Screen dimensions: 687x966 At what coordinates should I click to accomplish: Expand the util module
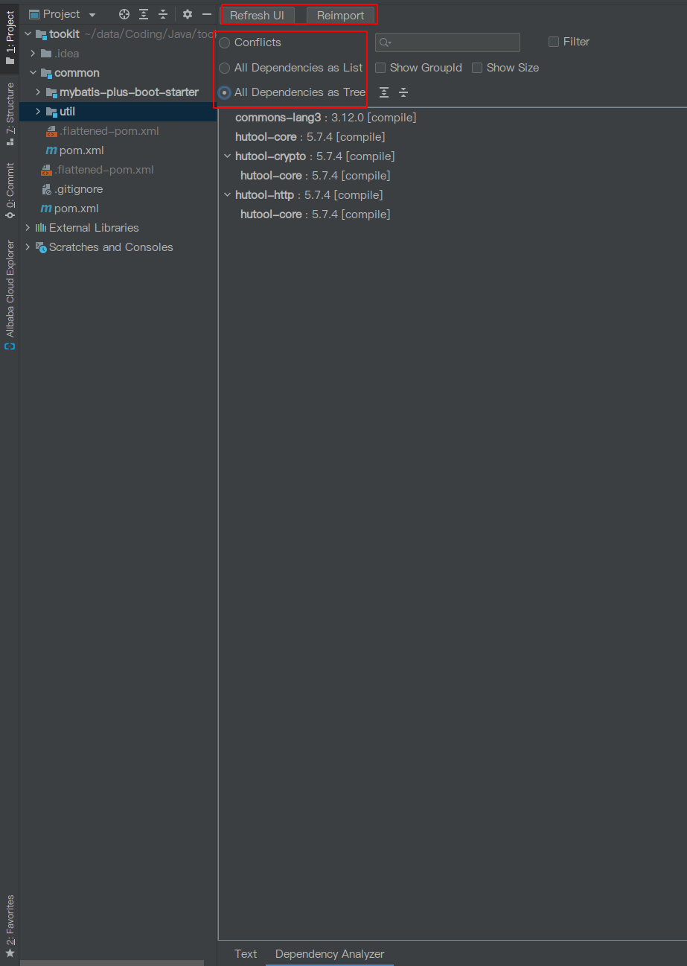[x=38, y=112]
